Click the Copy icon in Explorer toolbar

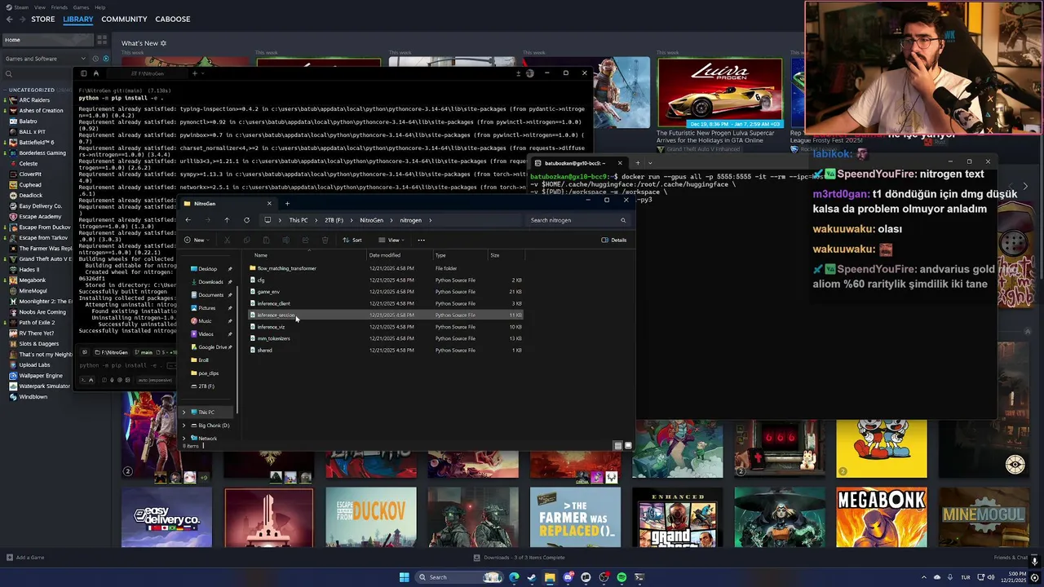[x=246, y=240]
